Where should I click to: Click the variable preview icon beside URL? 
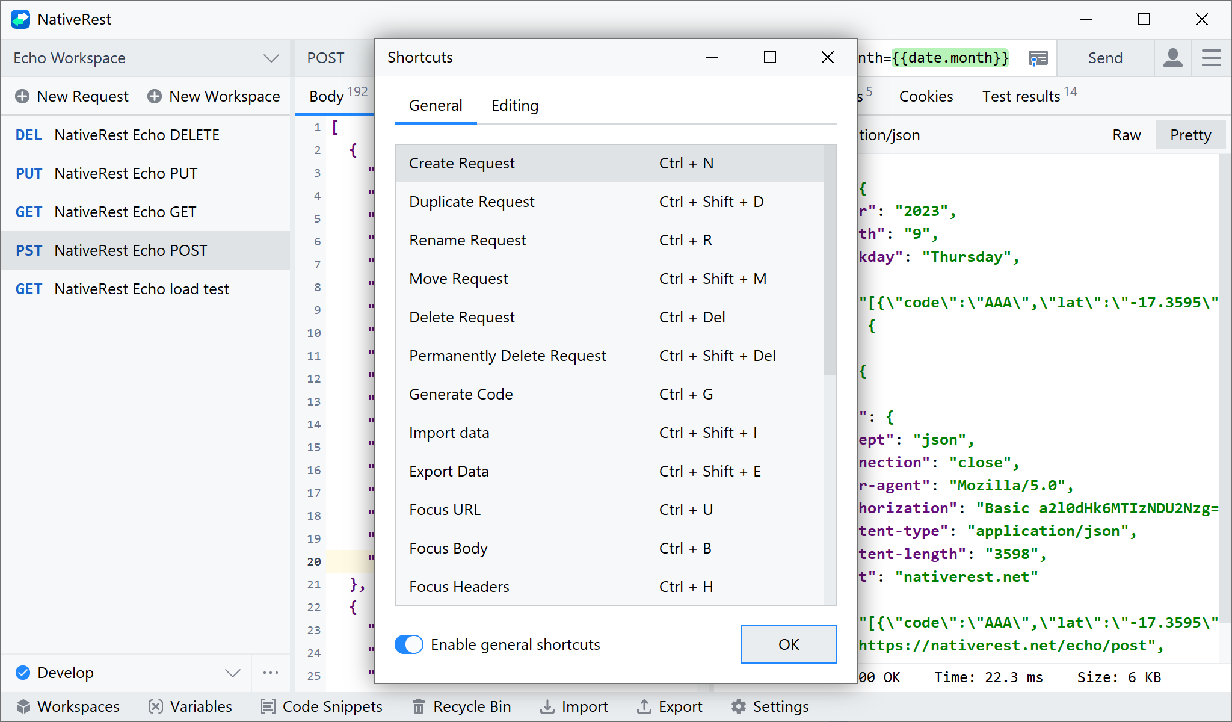[x=1038, y=58]
